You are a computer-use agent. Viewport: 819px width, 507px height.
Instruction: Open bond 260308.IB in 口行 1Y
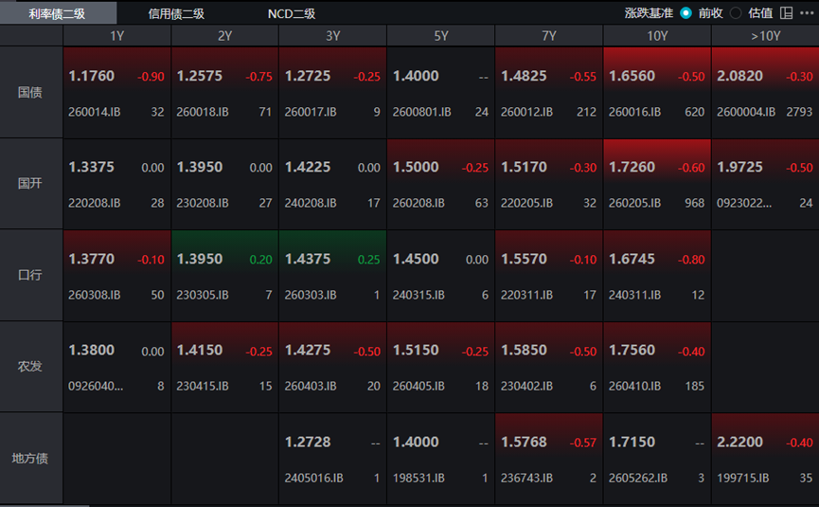pos(95,295)
